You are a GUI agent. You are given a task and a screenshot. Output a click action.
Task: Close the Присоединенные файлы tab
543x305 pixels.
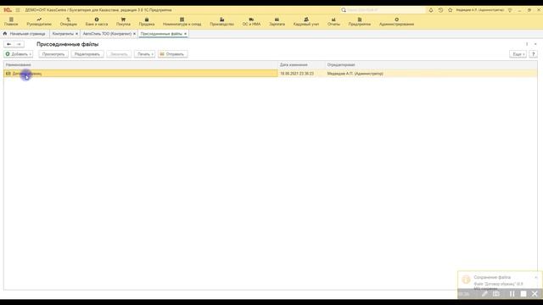point(185,34)
